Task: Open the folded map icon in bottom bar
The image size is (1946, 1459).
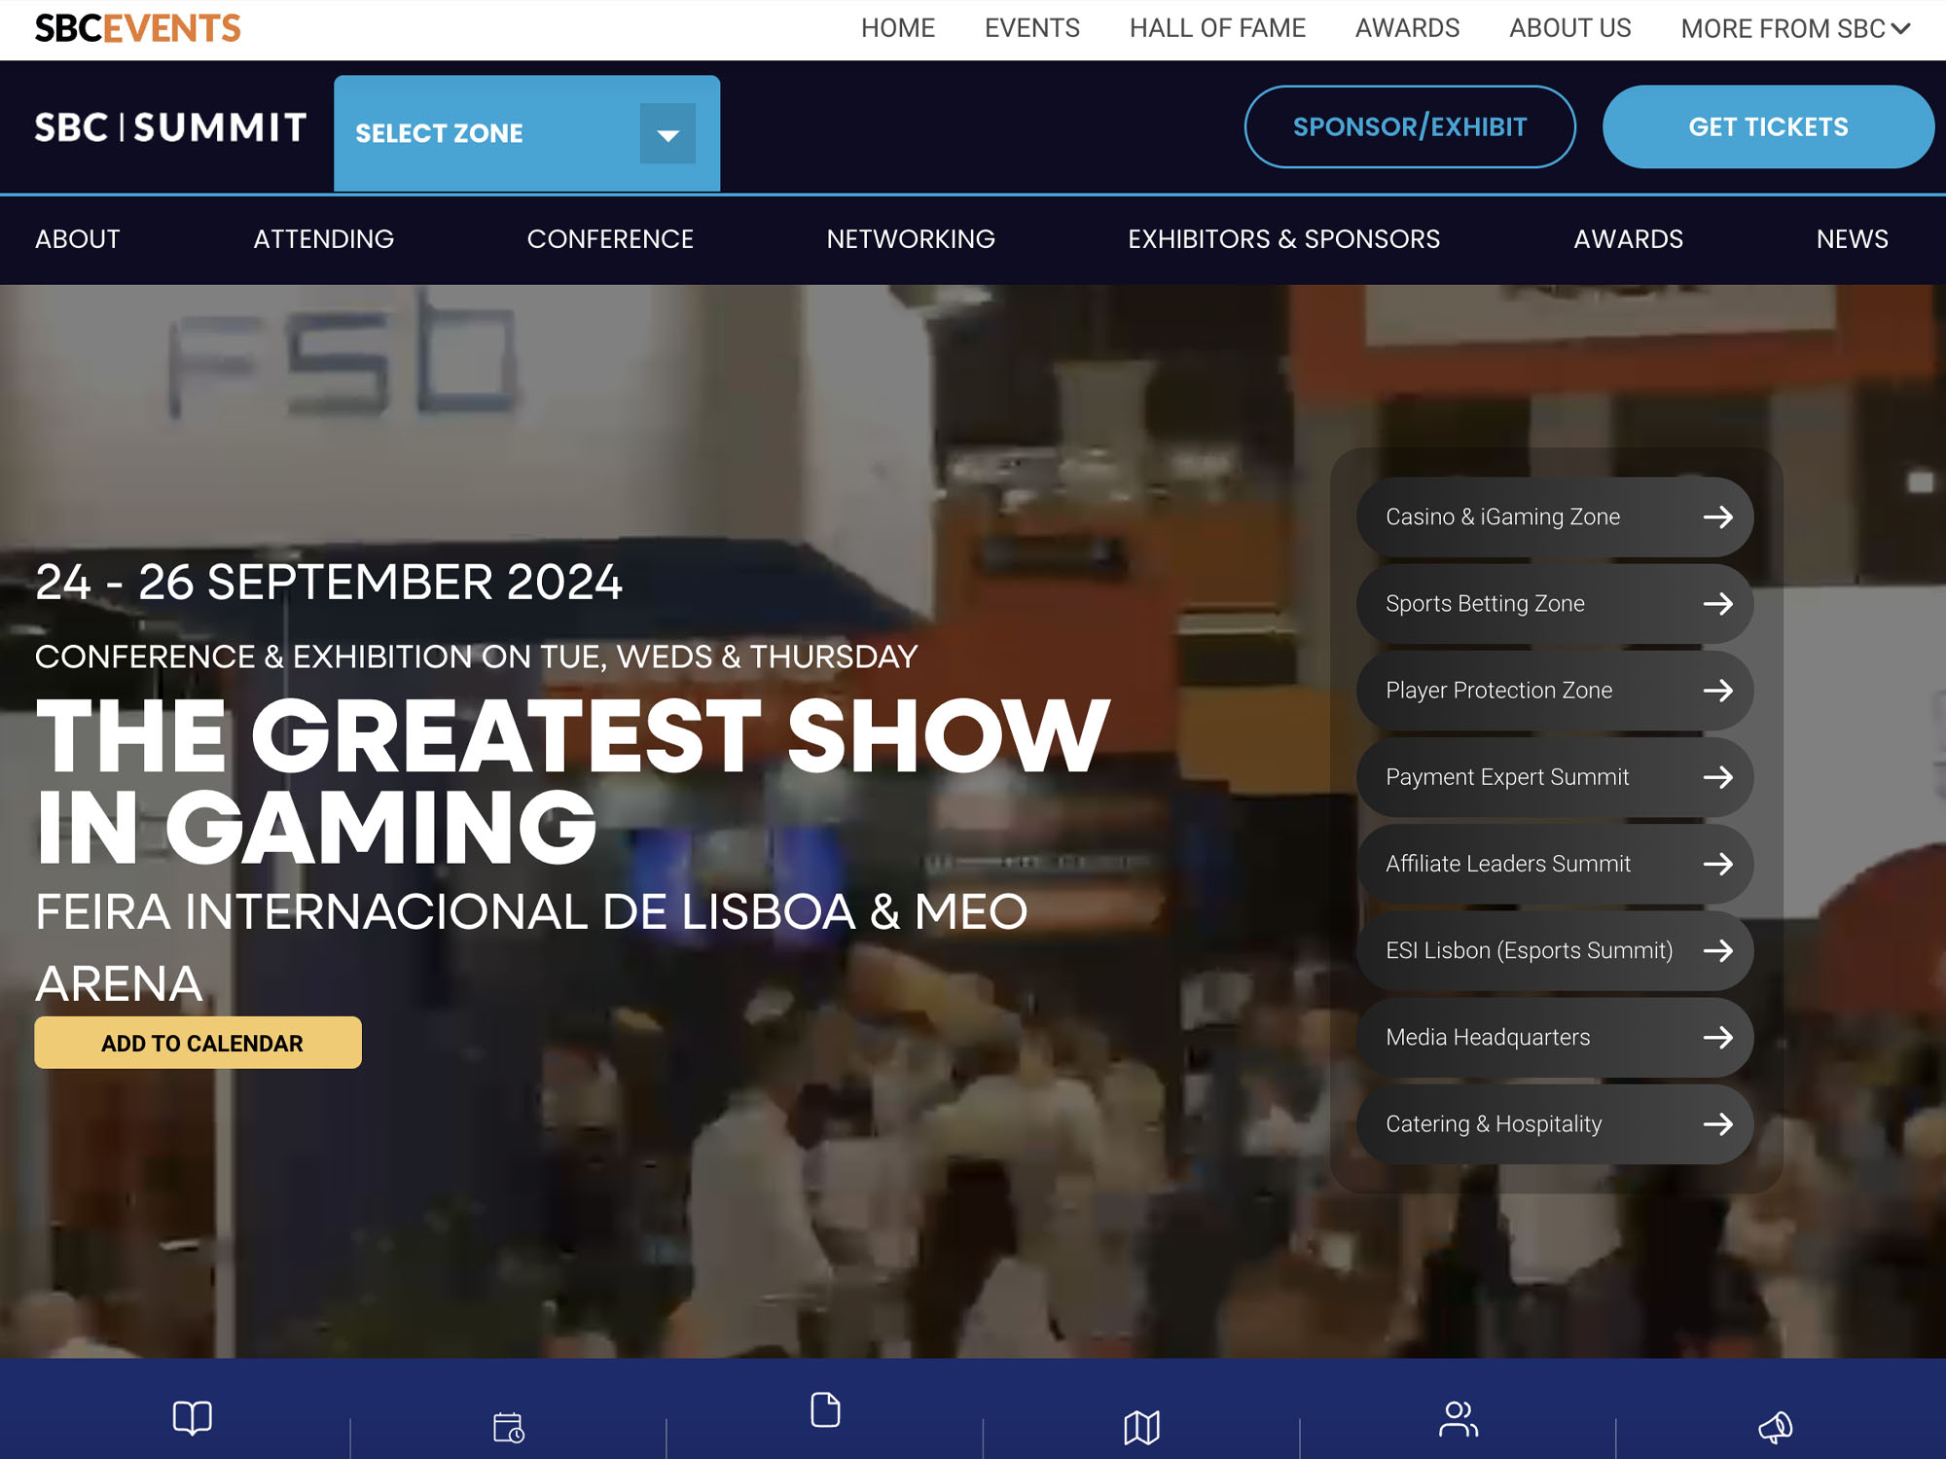Action: (1141, 1427)
